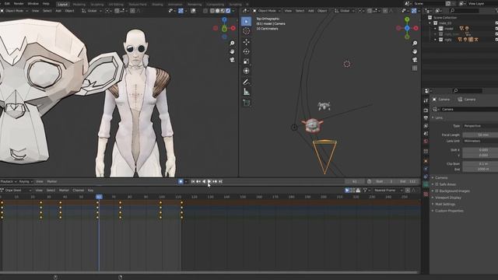Toggle Only Show Errors in dope sheet header
498x280 pixels.
click(358, 190)
